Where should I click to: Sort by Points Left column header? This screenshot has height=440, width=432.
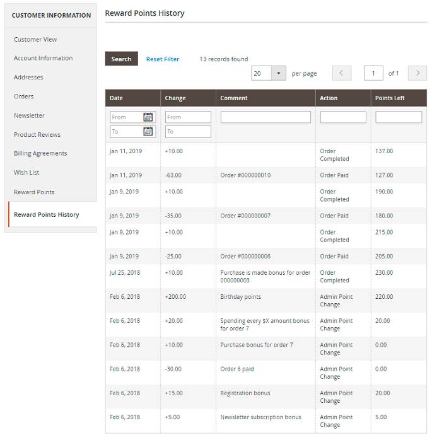pos(390,98)
